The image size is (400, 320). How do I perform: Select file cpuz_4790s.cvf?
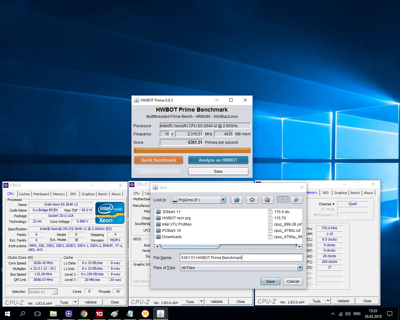[284, 230]
